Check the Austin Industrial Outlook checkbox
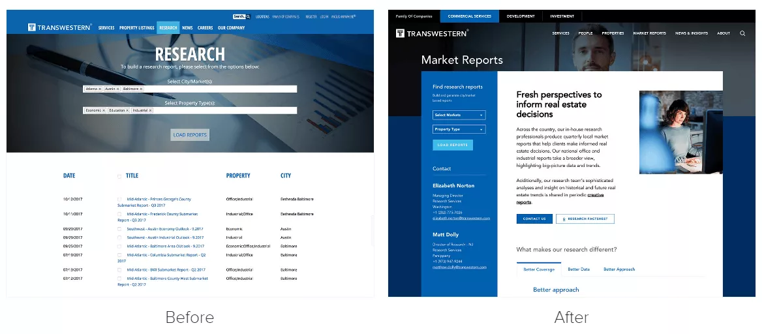Image resolution: width=764 pixels, height=334 pixels. (x=119, y=237)
